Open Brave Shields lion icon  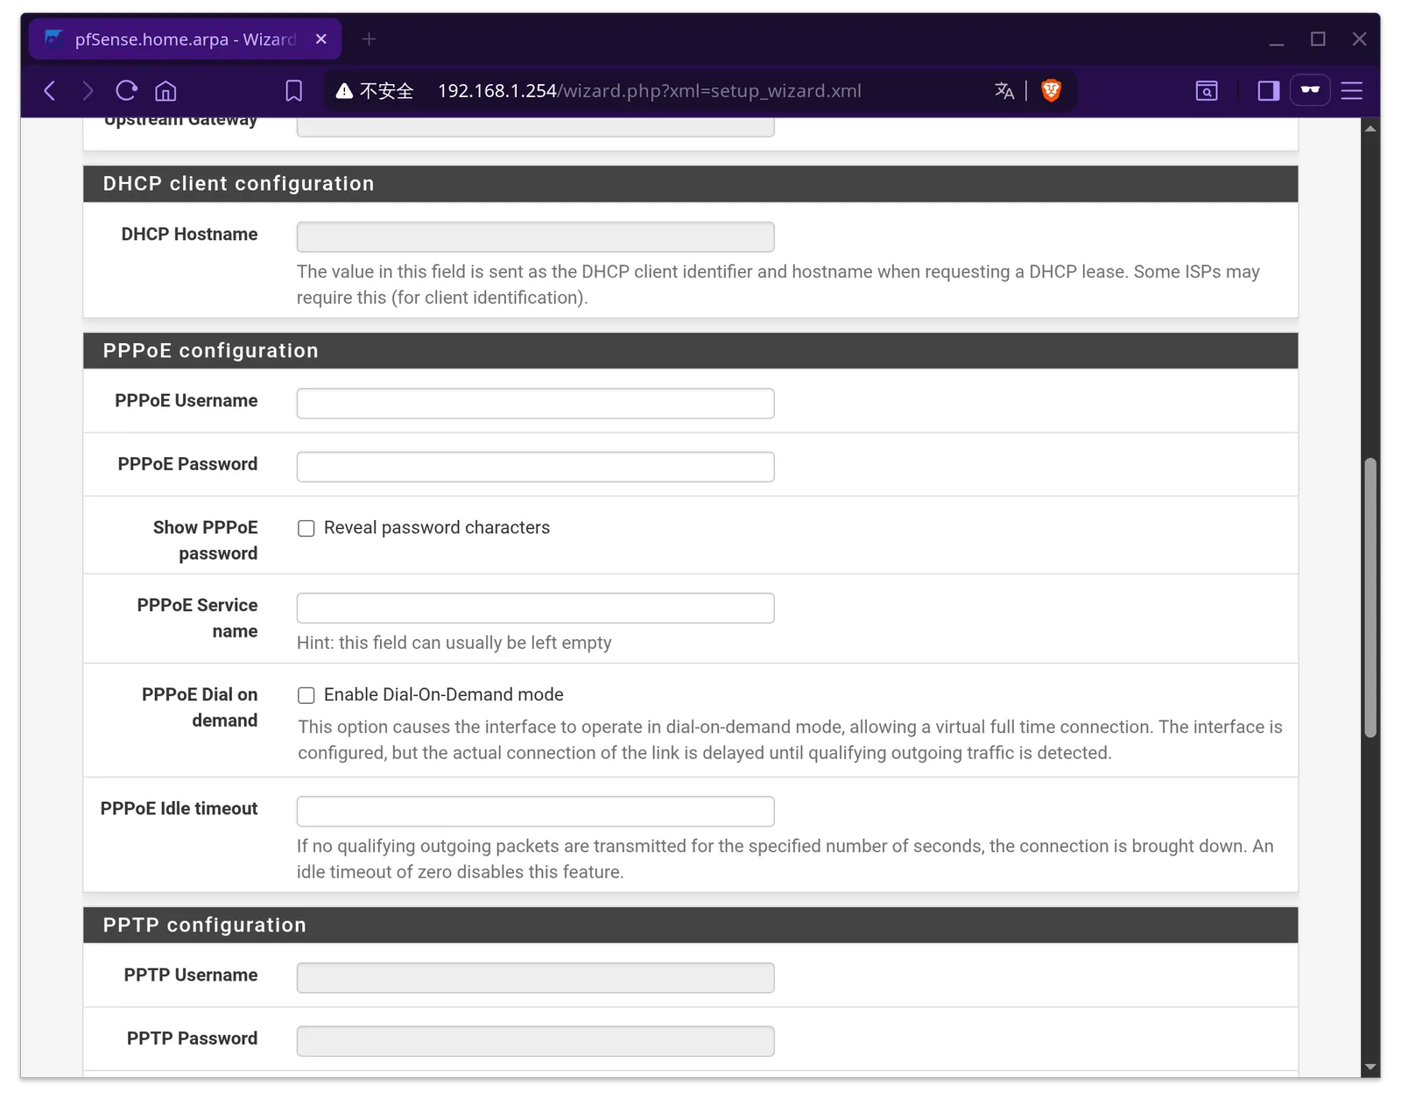coord(1051,90)
